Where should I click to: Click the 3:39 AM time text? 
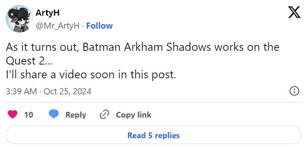point(21,91)
